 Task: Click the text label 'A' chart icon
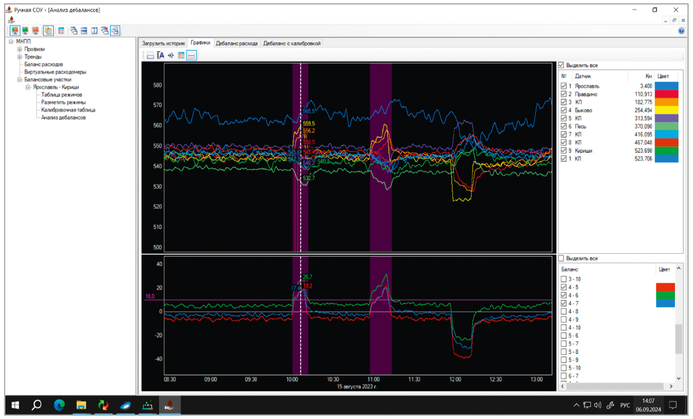click(160, 55)
